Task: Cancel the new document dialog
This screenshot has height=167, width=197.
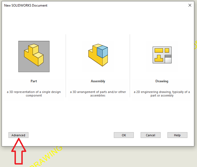Action: tap(150, 135)
